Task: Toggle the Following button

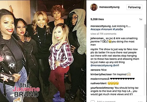Action: click(x=134, y=7)
